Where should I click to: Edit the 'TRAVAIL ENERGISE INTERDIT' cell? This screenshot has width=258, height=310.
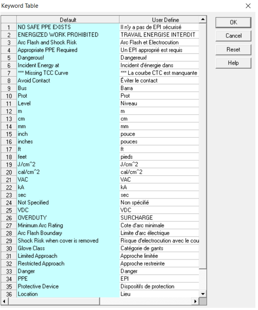point(159,35)
